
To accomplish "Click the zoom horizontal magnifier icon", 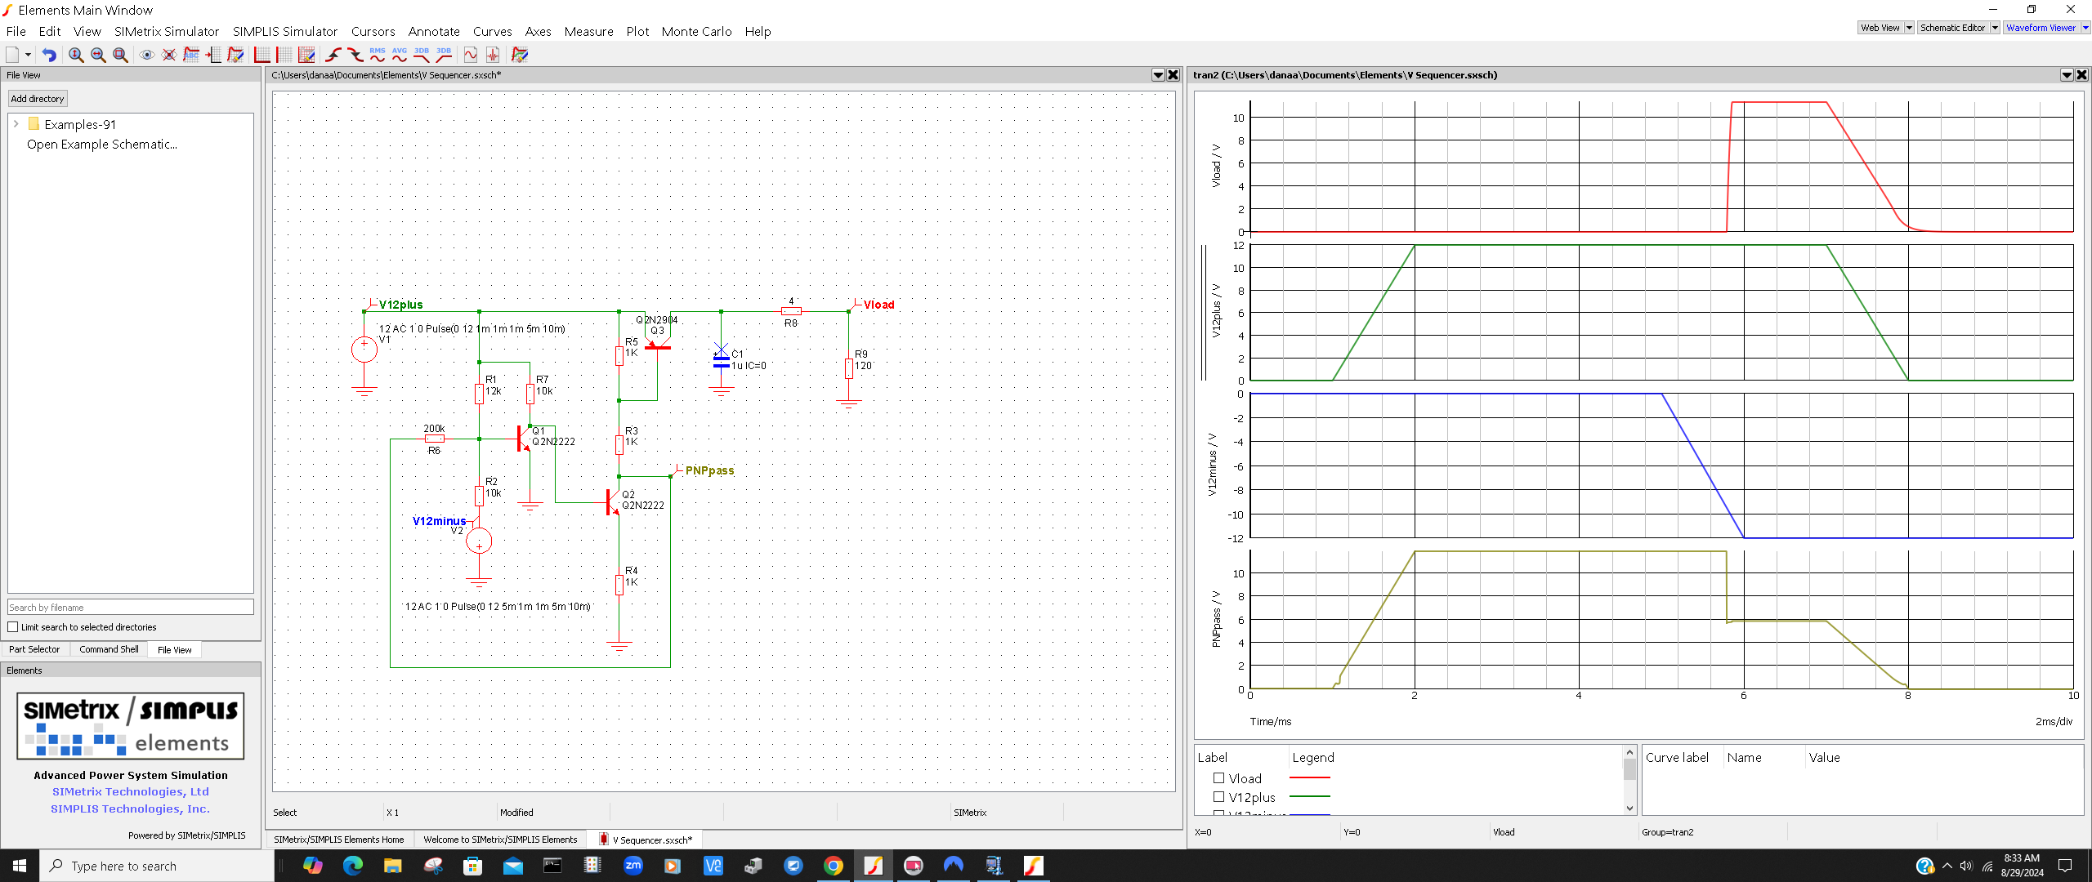I will pos(98,55).
